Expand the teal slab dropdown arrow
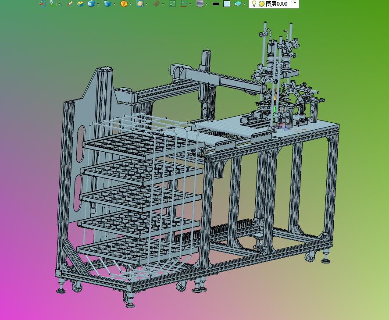 [x=244, y=4]
